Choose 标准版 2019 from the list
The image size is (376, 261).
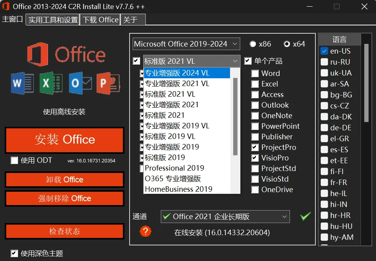[187, 157]
